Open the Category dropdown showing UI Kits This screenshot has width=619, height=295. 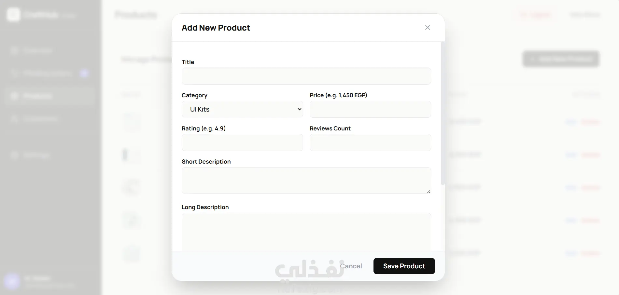coord(242,109)
